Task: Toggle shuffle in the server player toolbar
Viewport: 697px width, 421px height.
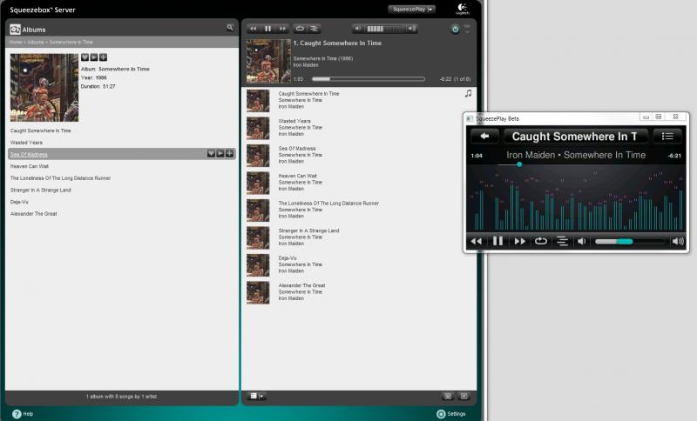Action: [x=315, y=29]
